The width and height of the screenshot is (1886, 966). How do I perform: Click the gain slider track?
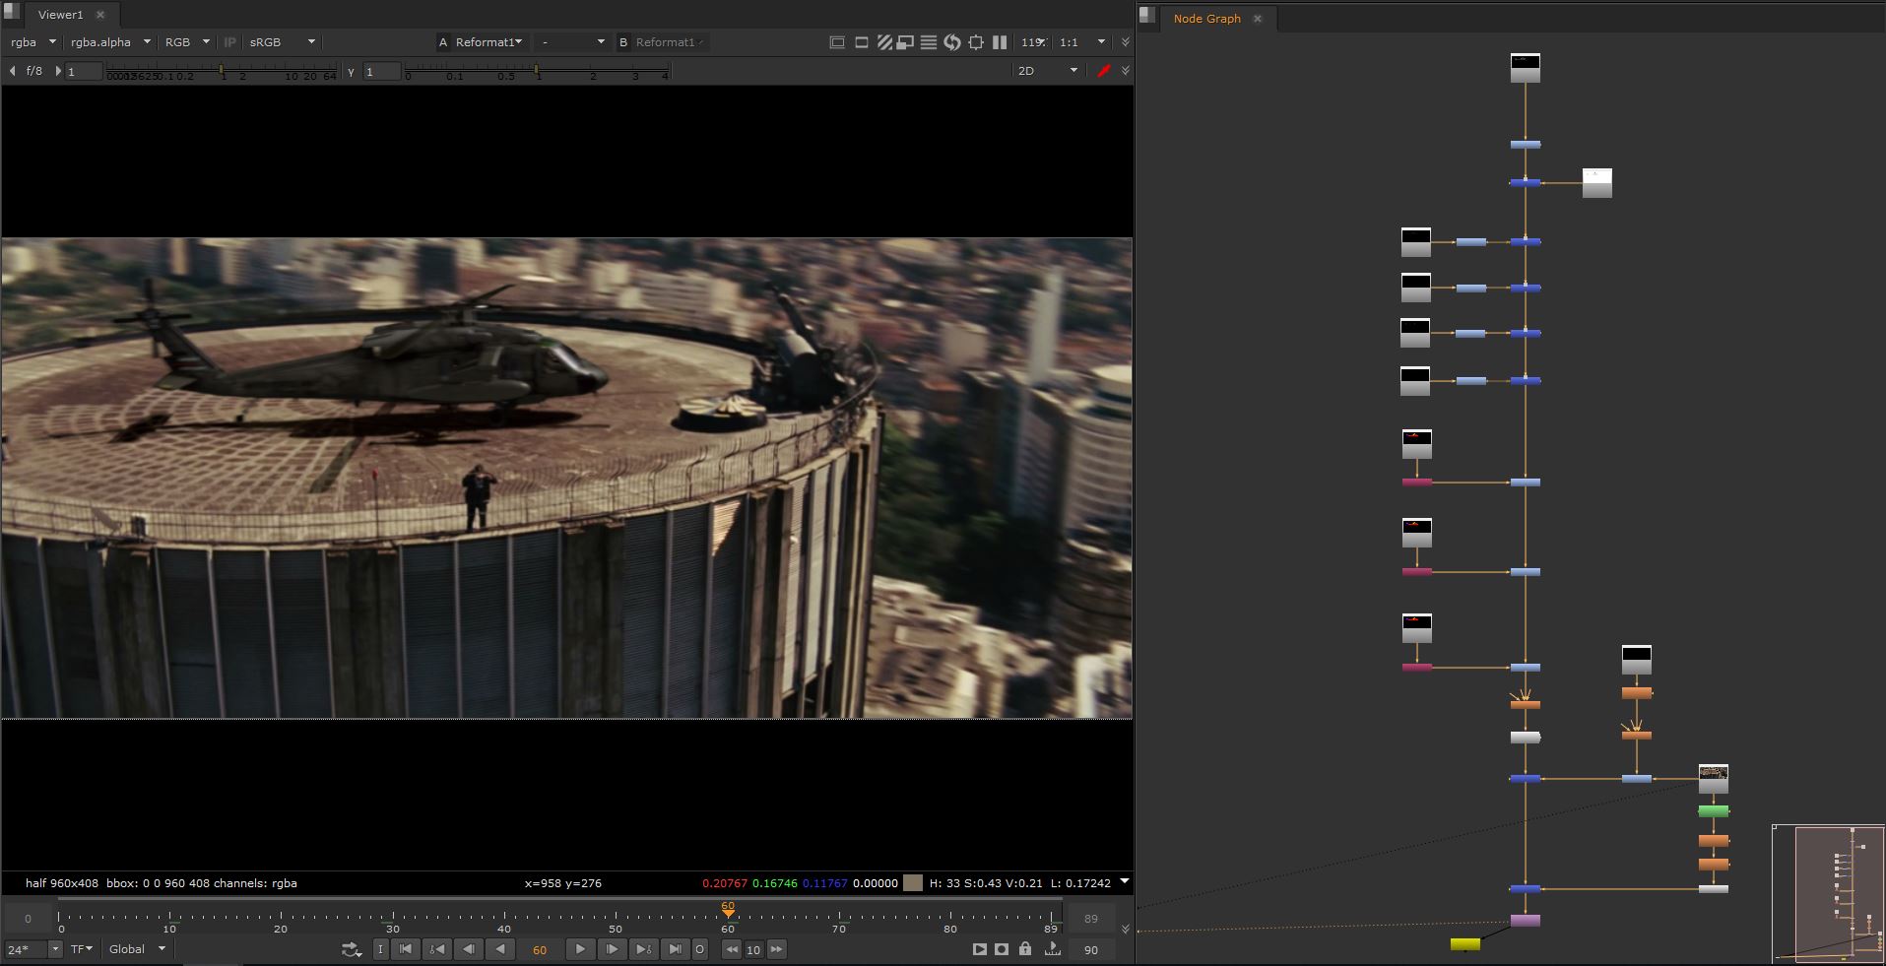(222, 72)
